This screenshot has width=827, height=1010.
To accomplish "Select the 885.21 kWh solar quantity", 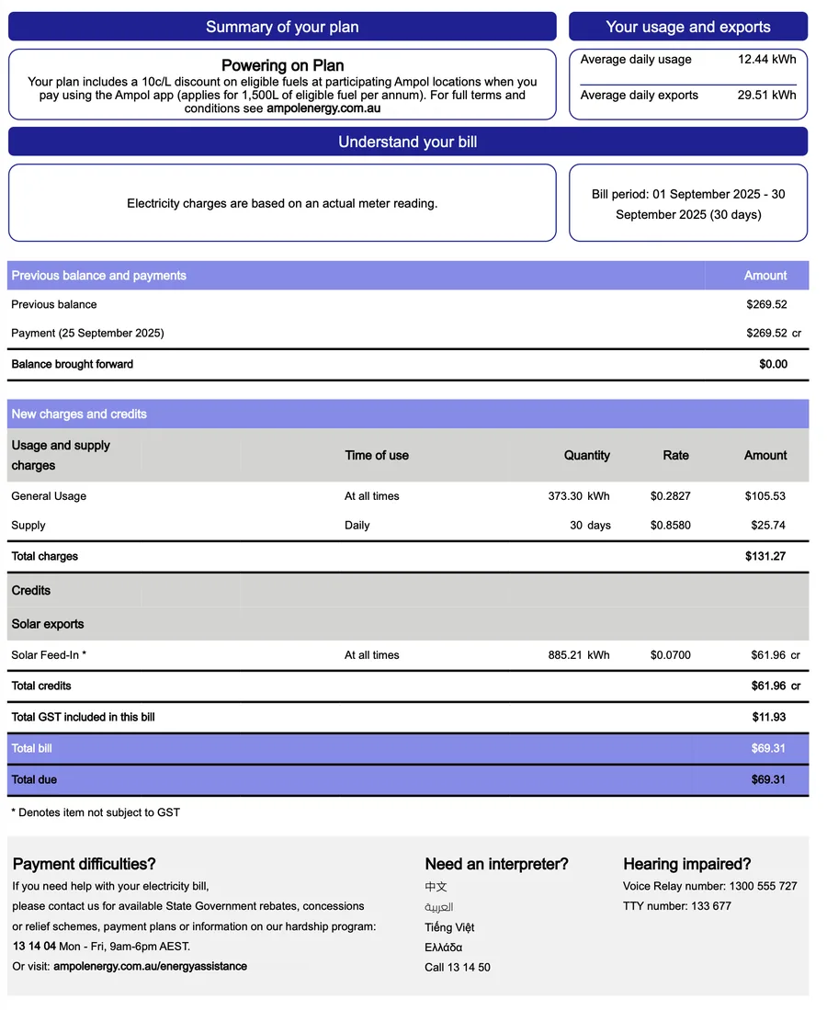I will click(579, 655).
